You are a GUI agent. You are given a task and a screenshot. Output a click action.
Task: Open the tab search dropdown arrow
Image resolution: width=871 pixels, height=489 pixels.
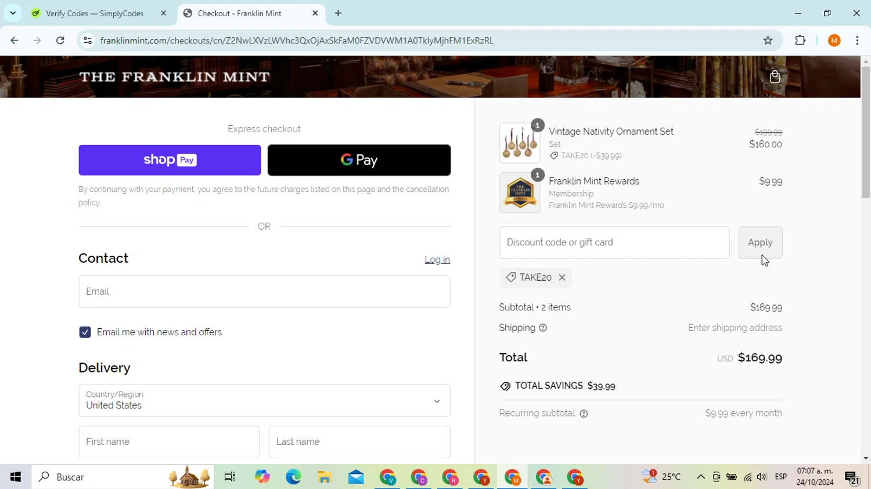13,13
